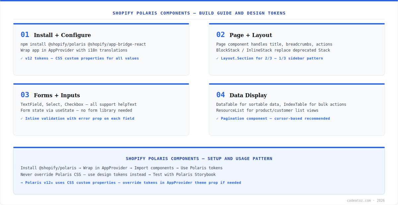Click the 'Inline validation with error prop' note

click(77, 118)
